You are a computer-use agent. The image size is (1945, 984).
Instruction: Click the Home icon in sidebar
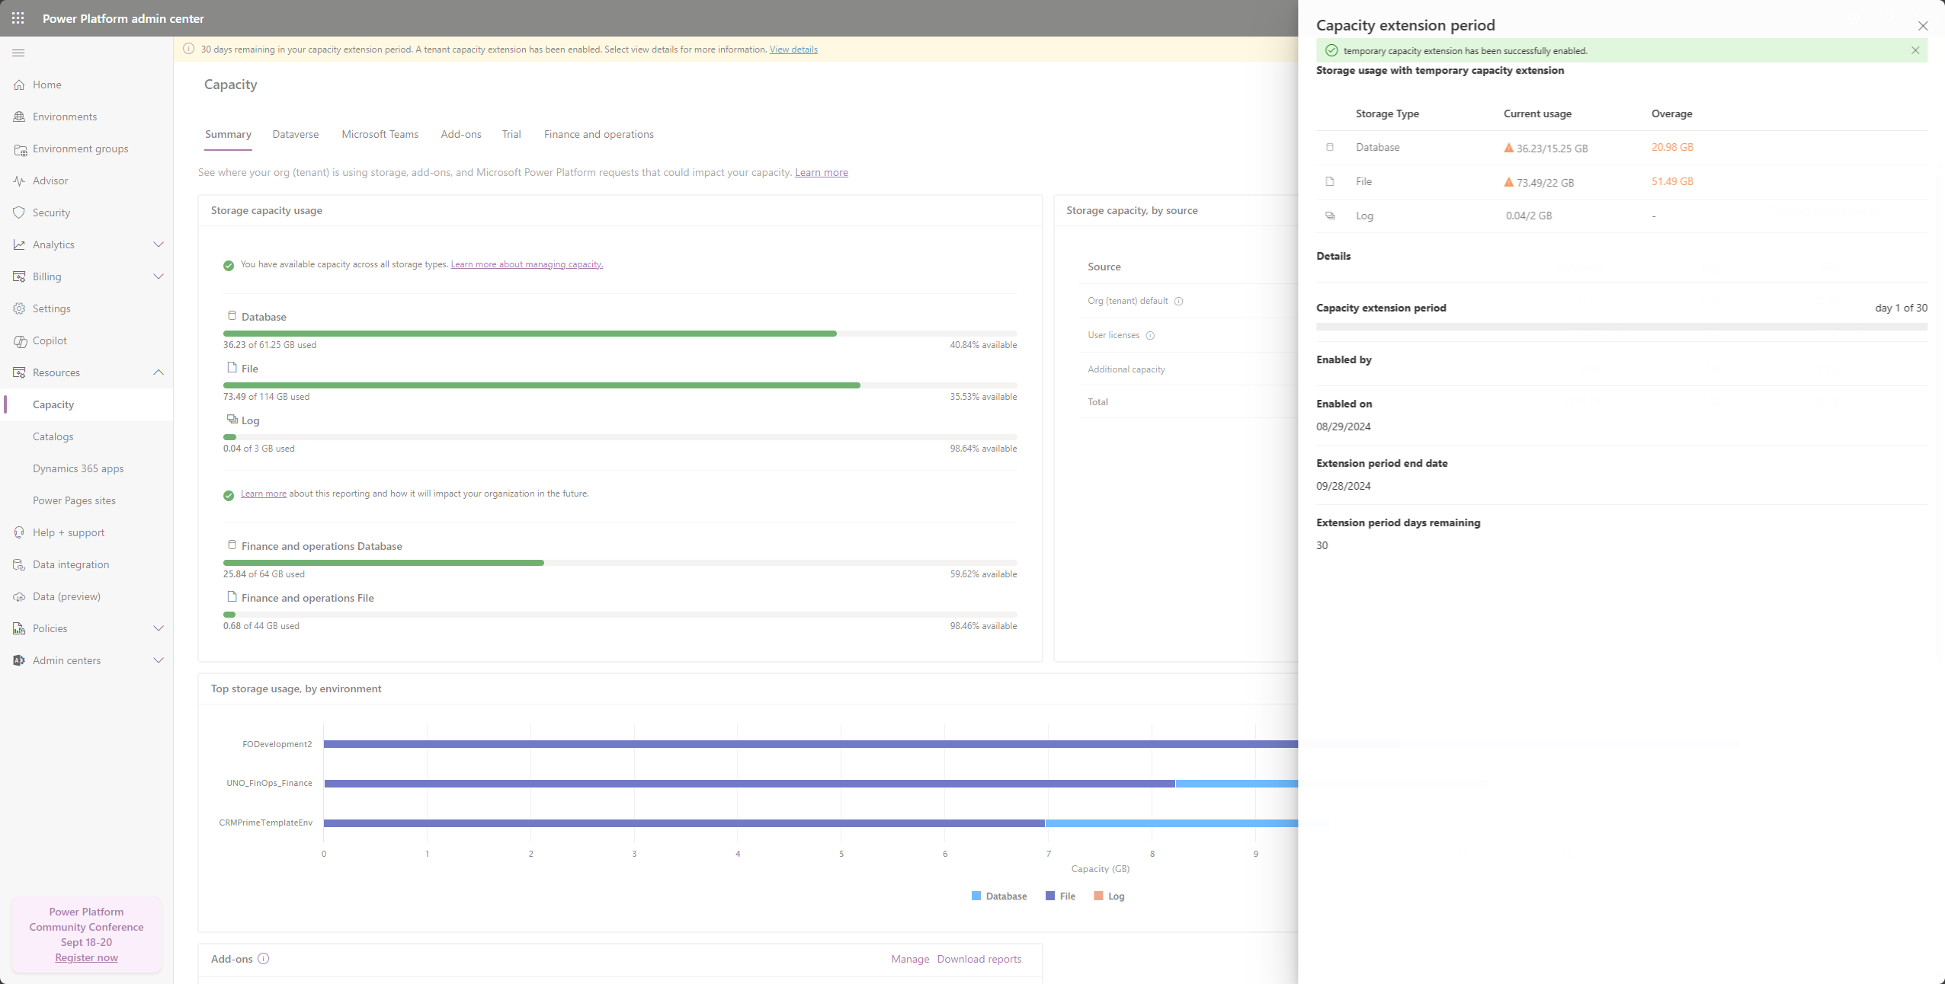19,85
